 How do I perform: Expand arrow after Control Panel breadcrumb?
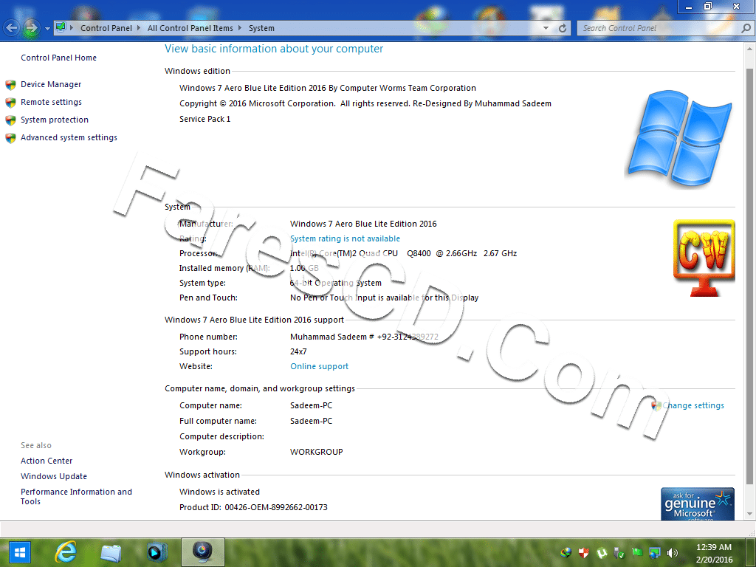coord(139,28)
